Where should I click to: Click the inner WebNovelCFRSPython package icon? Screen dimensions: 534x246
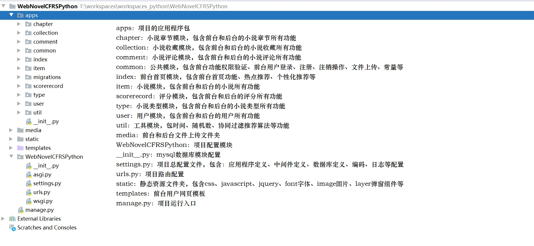[20, 157]
